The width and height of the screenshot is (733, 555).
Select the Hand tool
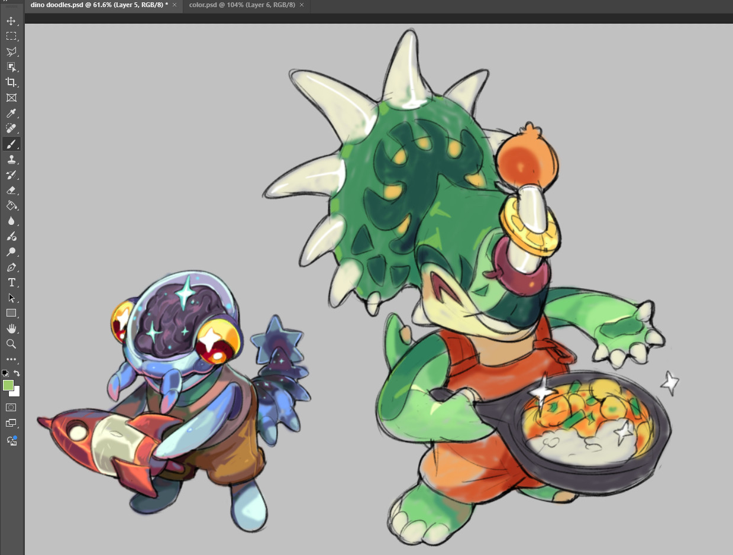[x=11, y=328]
